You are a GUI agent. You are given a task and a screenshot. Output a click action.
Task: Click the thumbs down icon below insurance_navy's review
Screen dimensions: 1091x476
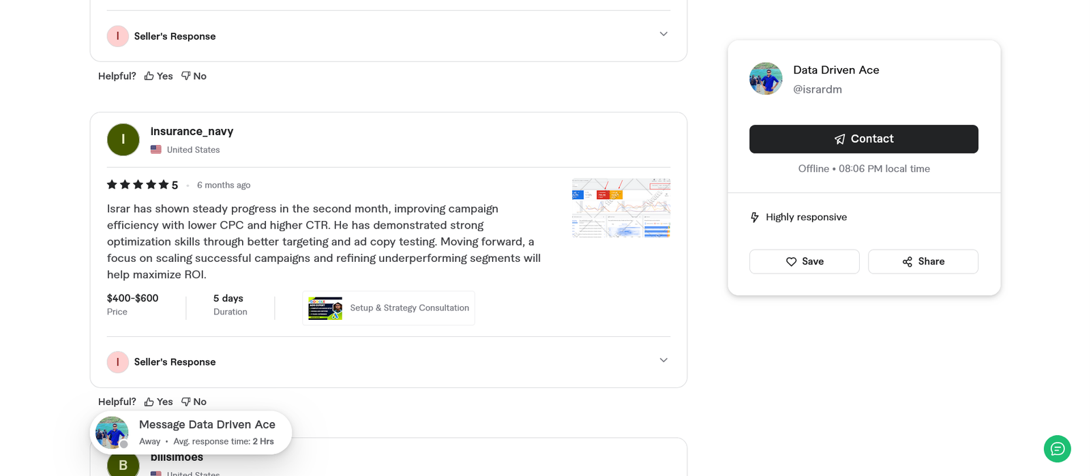click(x=185, y=402)
